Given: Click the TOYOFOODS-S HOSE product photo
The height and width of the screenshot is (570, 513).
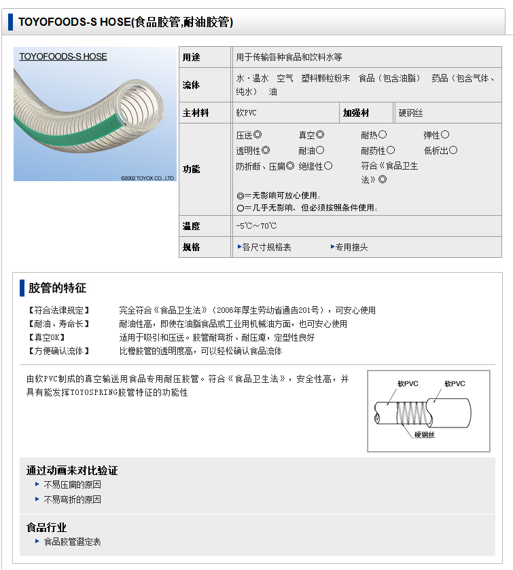Looking at the screenshot, I should click(94, 114).
